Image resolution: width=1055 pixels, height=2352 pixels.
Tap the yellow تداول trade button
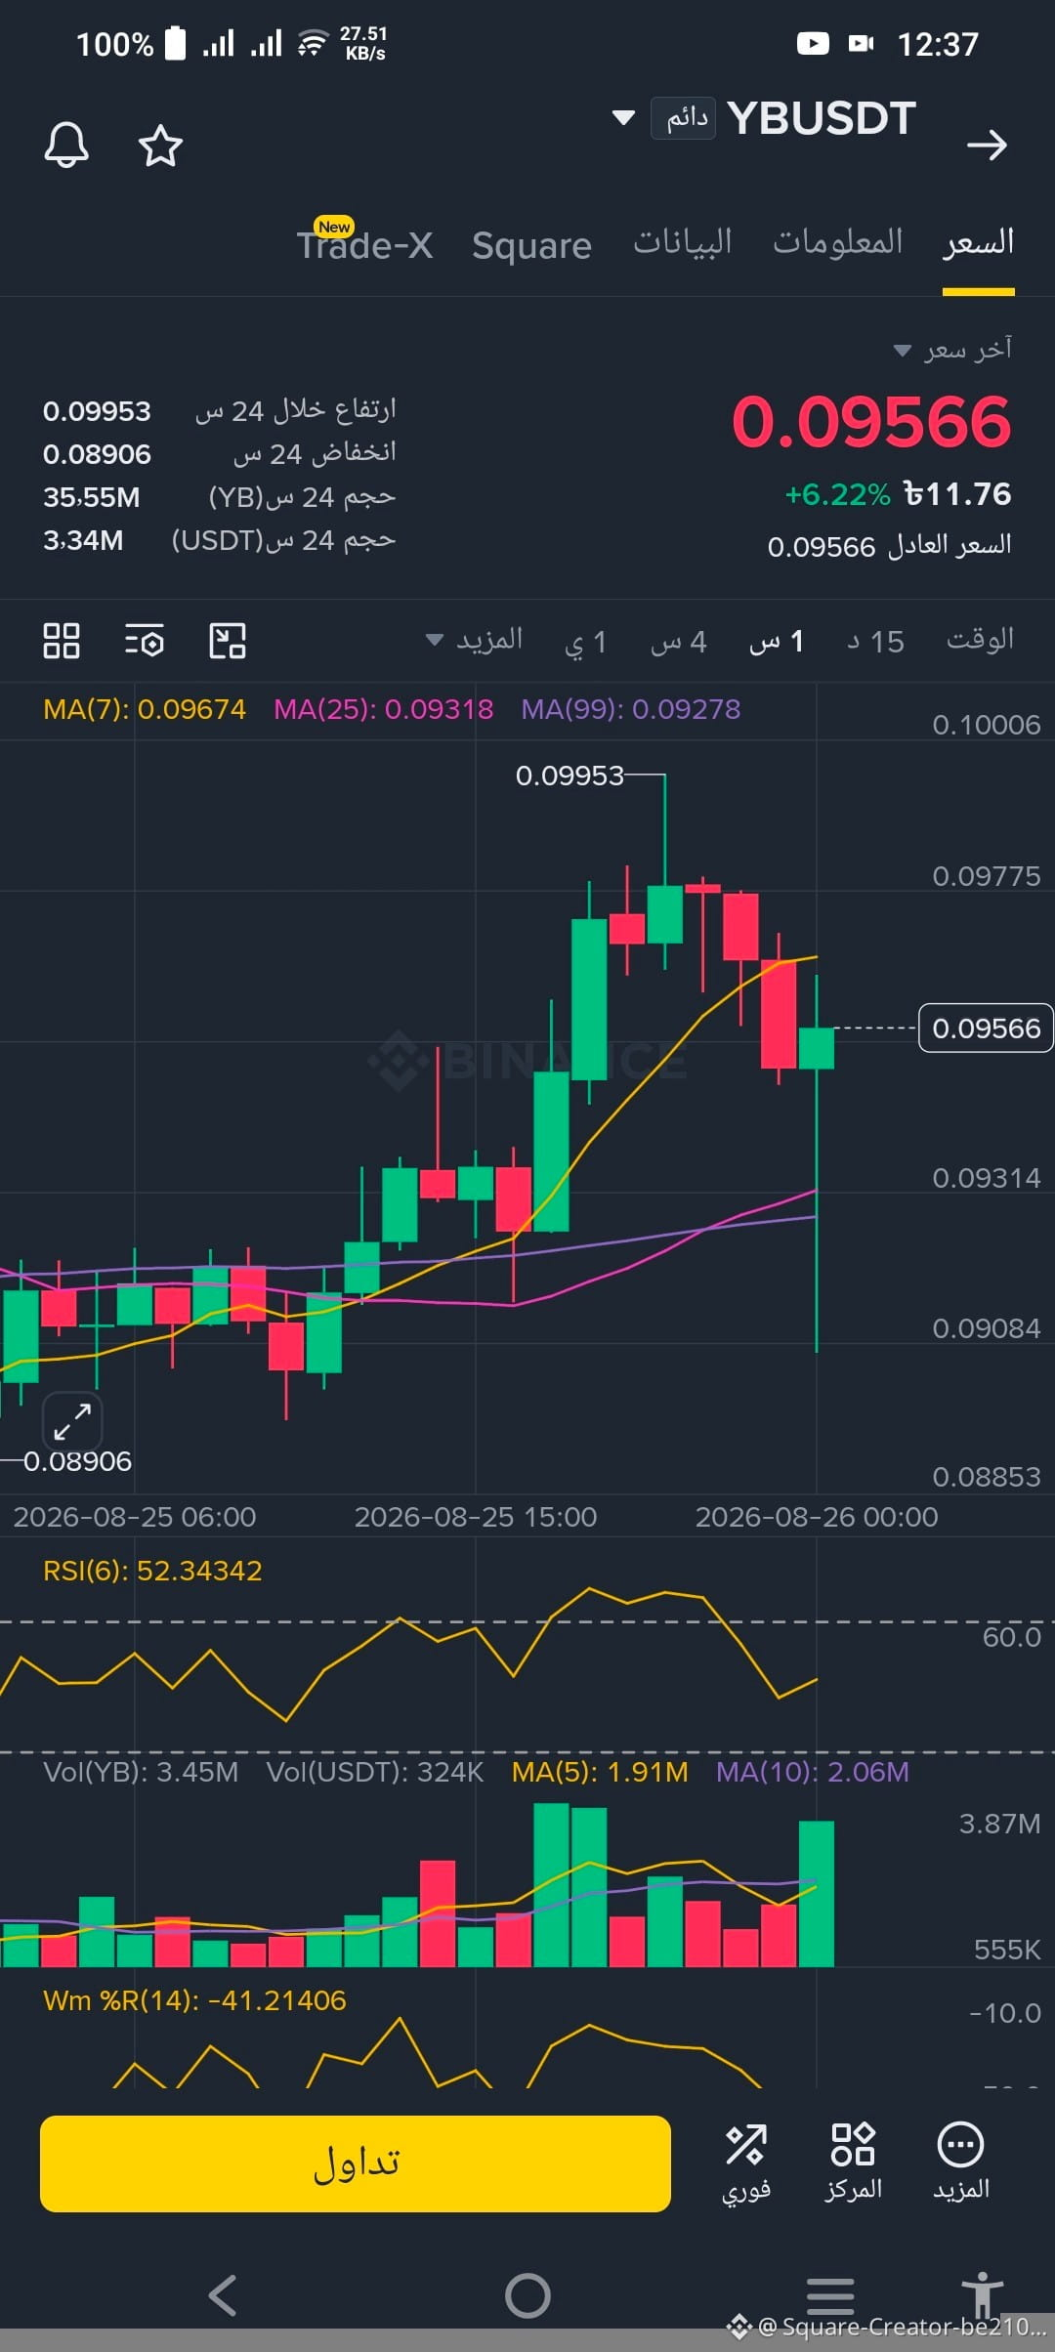[356, 2163]
